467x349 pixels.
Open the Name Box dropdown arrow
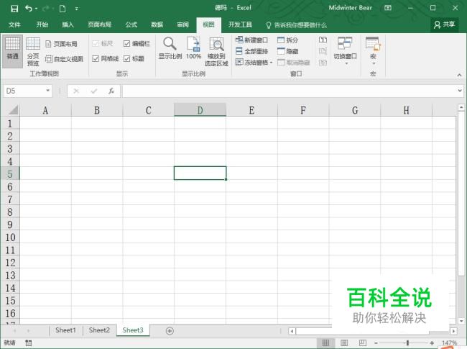[47, 91]
